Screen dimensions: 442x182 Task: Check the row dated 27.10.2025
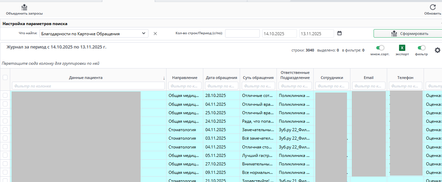click(x=5, y=164)
